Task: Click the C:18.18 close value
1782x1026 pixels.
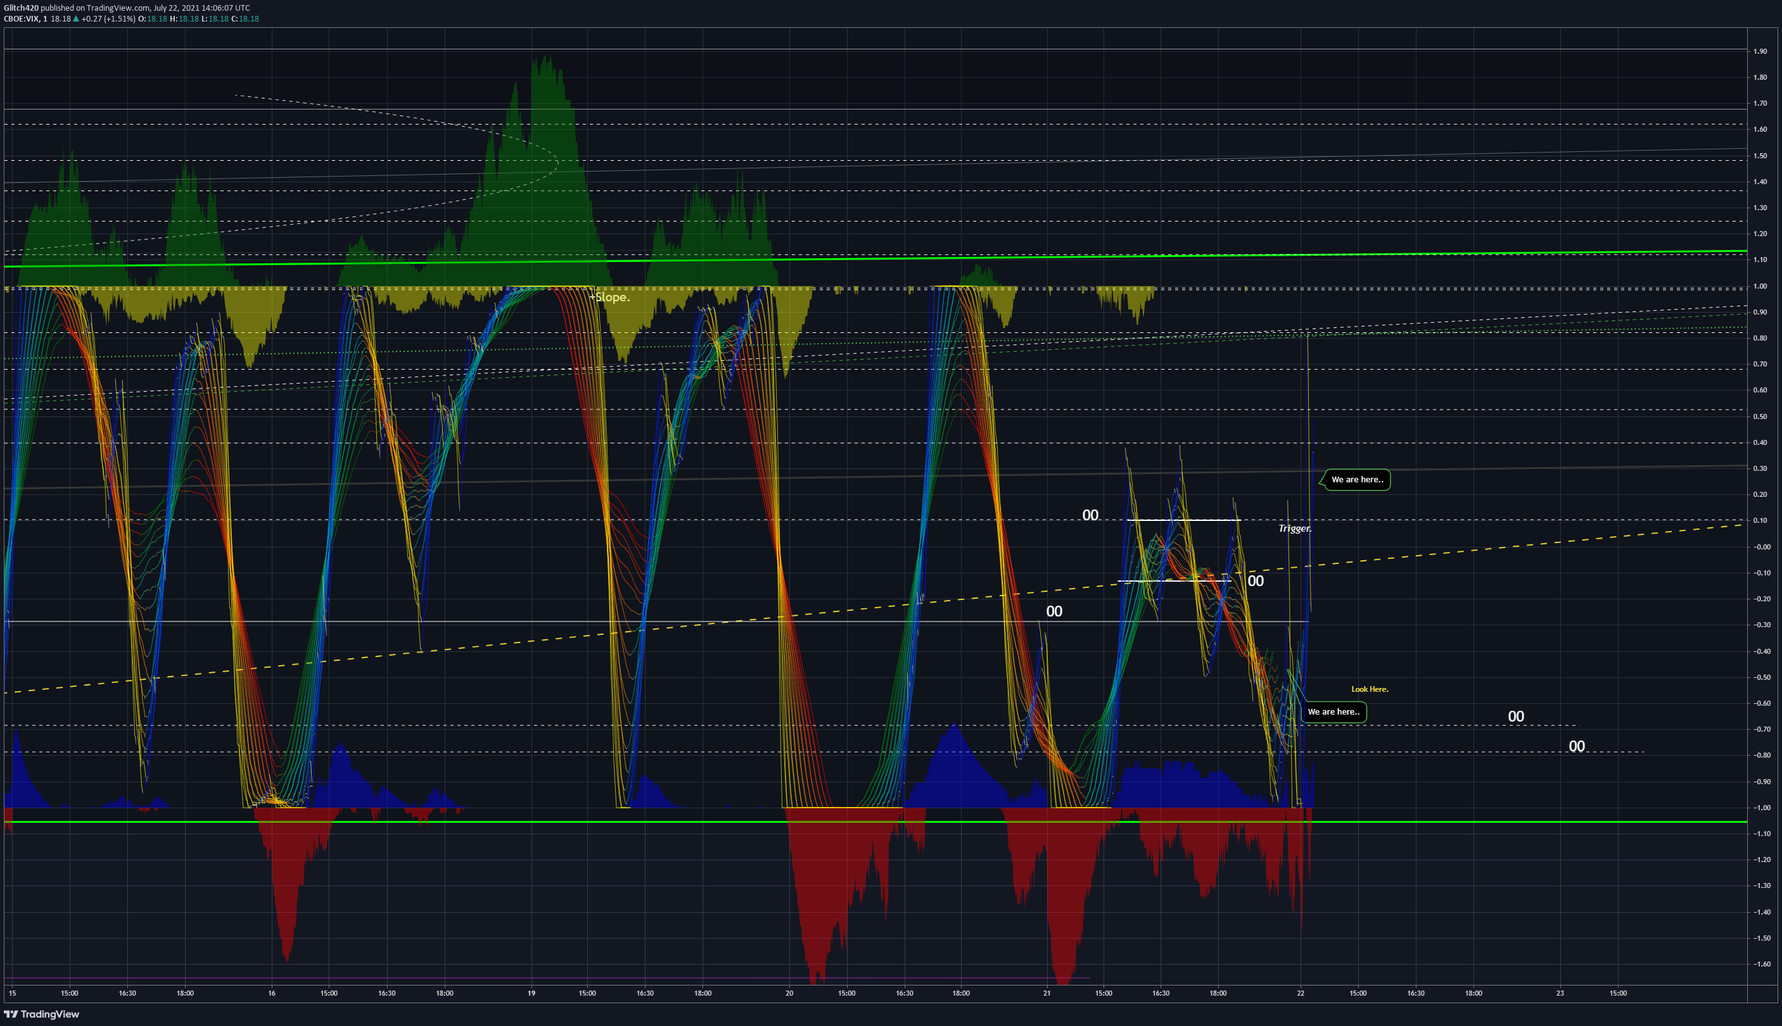Action: 245,19
